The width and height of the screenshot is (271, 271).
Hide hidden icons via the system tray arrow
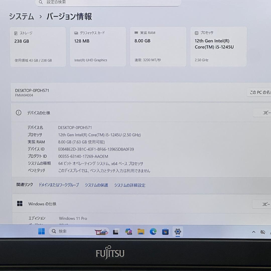pos(254,232)
